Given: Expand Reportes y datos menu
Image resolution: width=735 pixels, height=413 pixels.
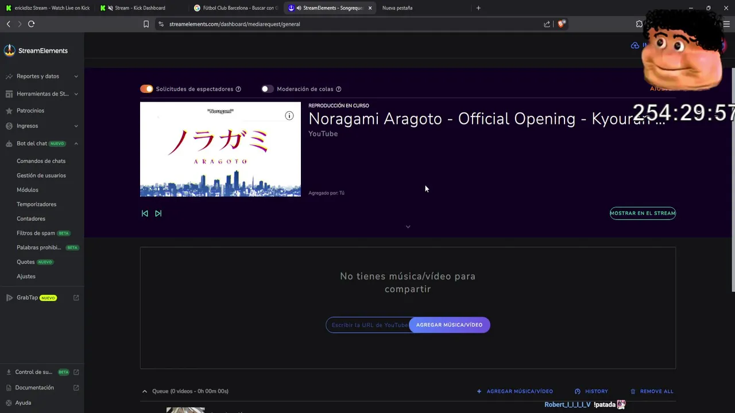Looking at the screenshot, I should 76,76.
